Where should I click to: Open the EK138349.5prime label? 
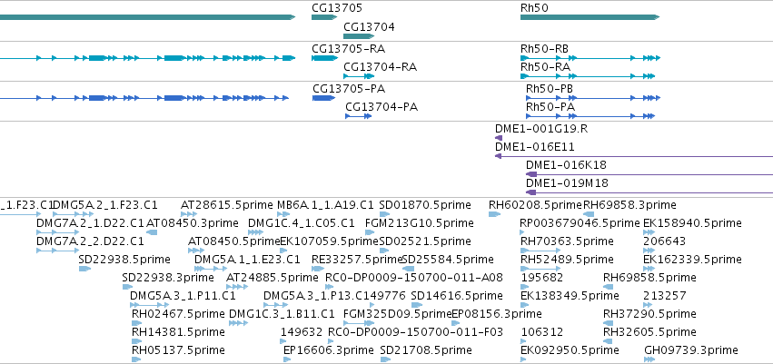pyautogui.click(x=570, y=296)
